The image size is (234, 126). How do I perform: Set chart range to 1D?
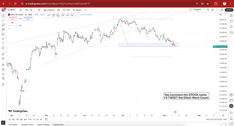[x=10, y=120]
